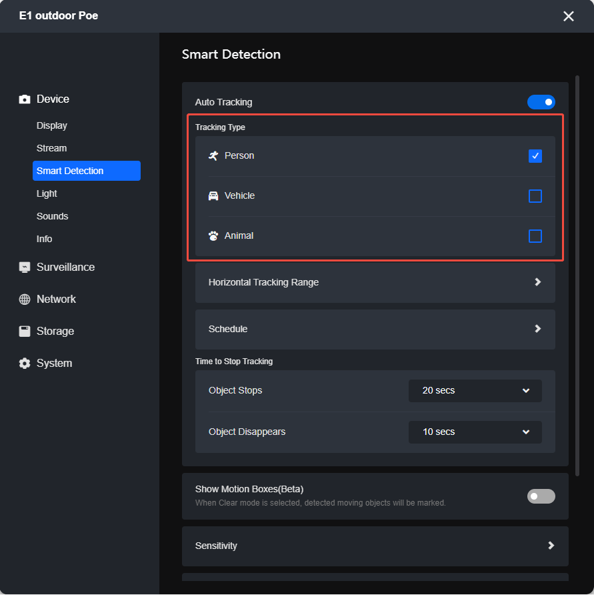The width and height of the screenshot is (594, 595).
Task: Check the Vehicle tracking checkbox
Action: point(535,196)
